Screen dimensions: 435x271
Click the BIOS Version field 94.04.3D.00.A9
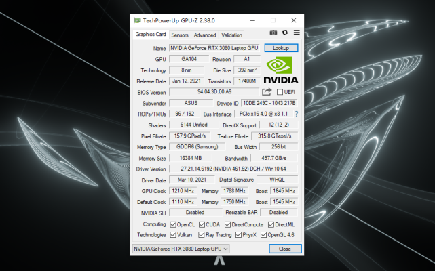(x=214, y=91)
